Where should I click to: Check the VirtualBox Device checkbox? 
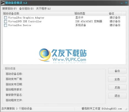[x=6, y=25]
